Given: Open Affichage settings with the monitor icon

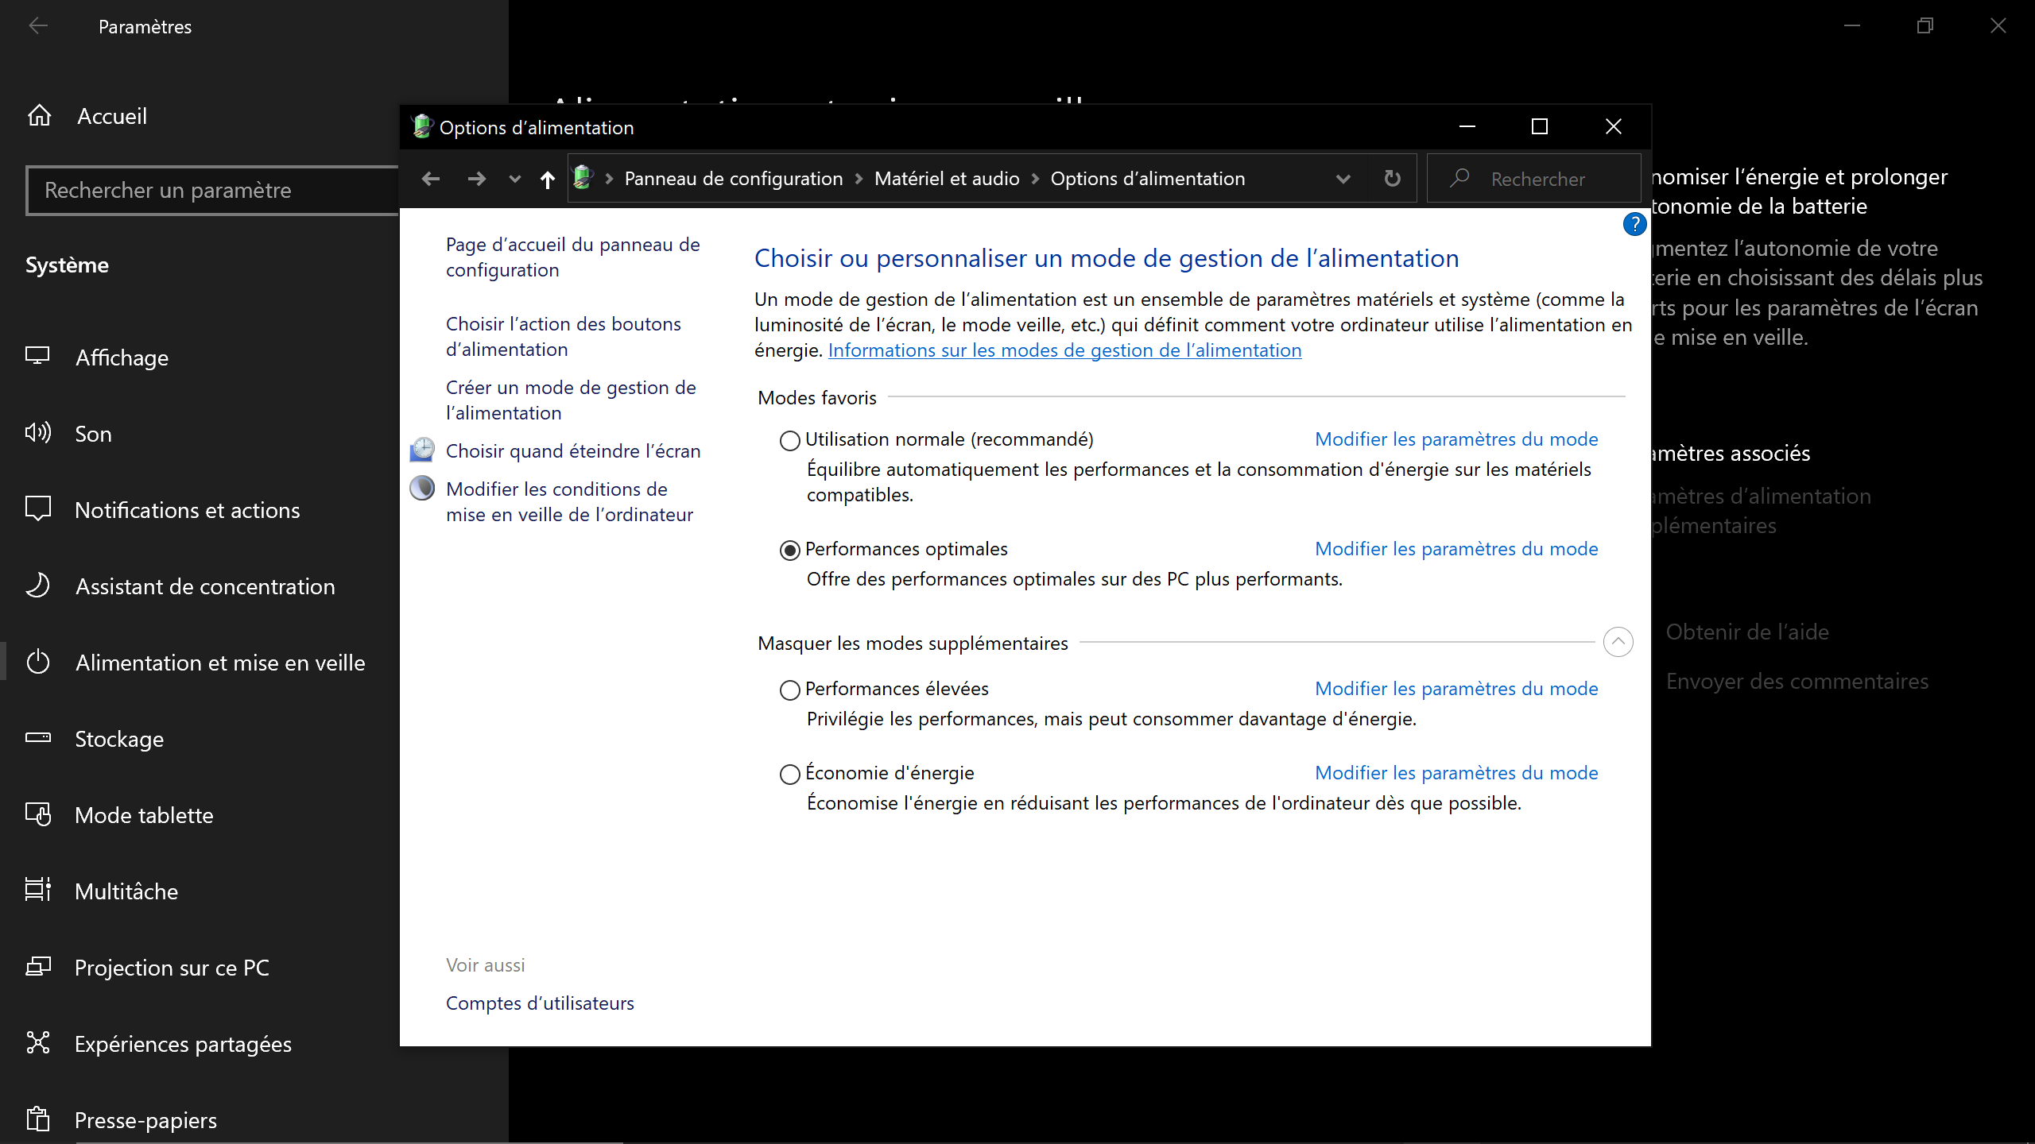Looking at the screenshot, I should (x=37, y=357).
